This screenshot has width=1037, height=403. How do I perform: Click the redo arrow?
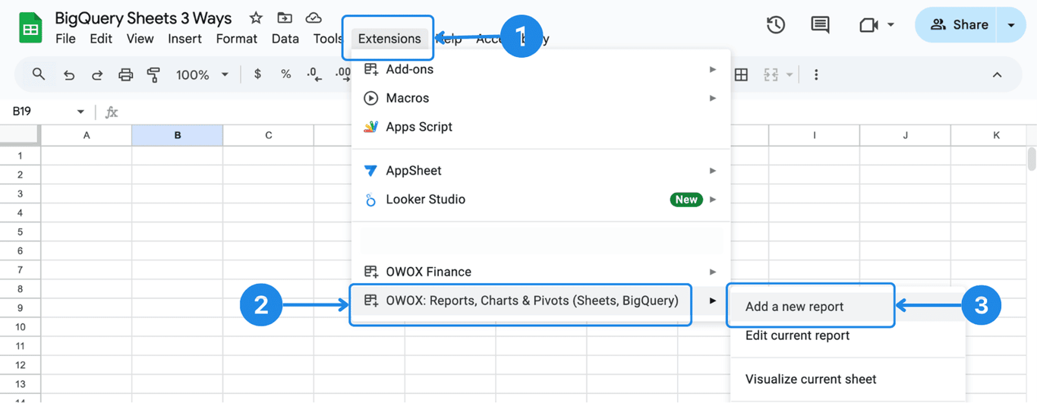97,74
